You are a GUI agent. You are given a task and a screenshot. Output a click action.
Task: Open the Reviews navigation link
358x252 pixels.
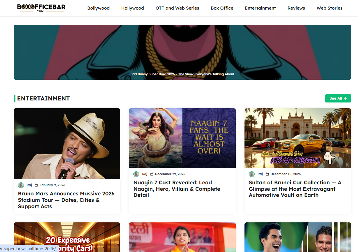(296, 8)
